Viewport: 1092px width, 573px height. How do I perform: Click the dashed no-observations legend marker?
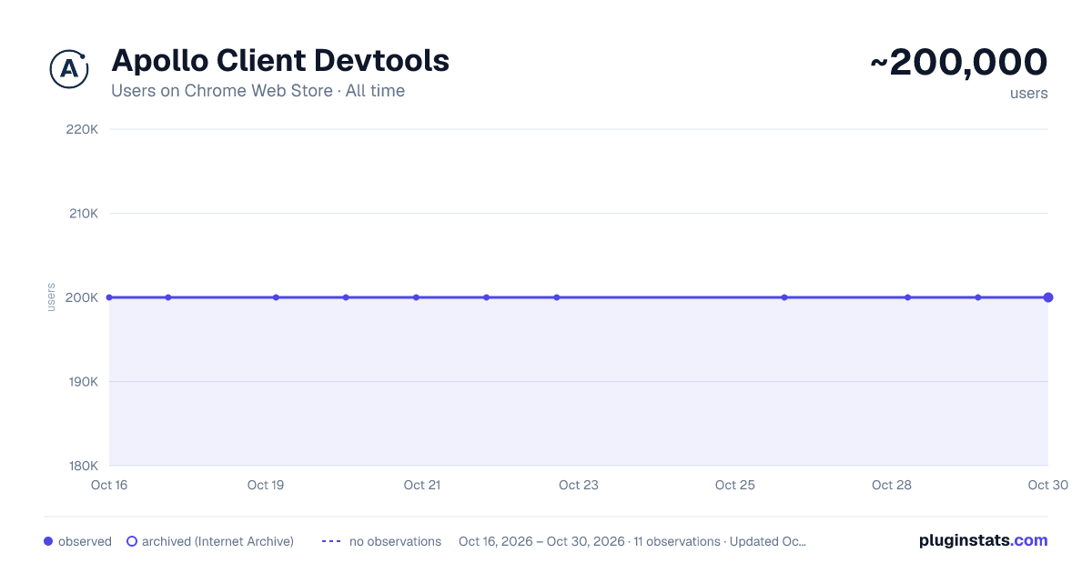(331, 541)
